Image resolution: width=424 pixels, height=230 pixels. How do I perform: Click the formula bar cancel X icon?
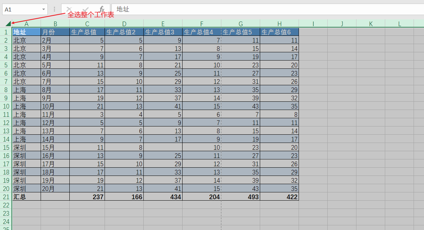(69, 9)
